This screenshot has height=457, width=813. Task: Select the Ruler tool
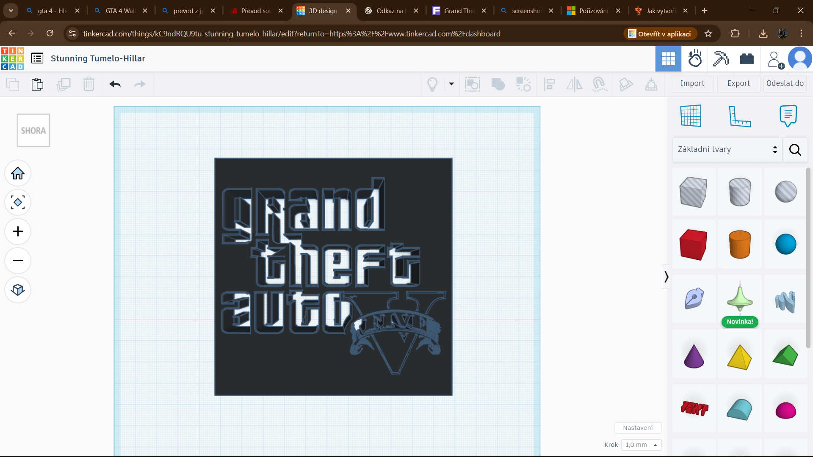[x=739, y=116]
